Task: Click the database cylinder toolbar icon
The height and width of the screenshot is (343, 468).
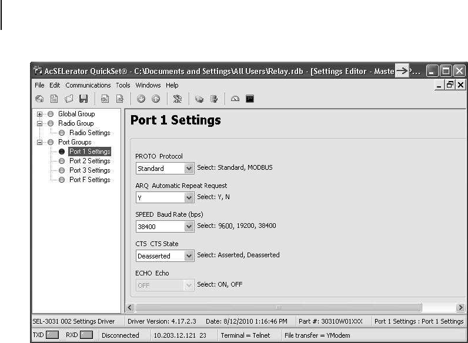Action: (213, 99)
